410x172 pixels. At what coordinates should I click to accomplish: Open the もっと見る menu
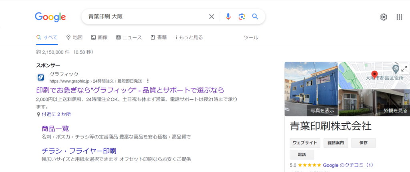[x=189, y=38]
